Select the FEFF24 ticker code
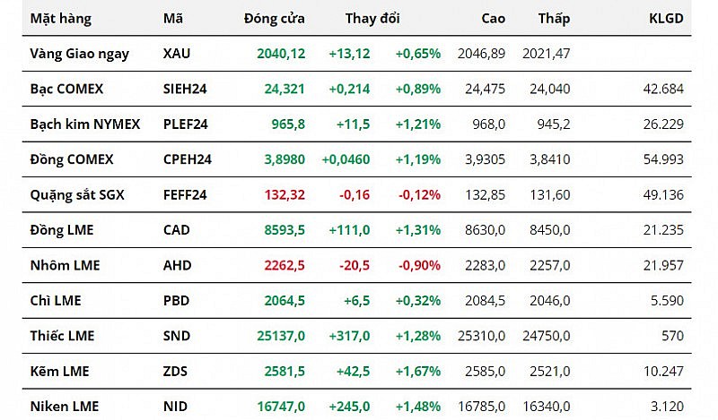Viewport: 718px width, 420px height. point(186,194)
